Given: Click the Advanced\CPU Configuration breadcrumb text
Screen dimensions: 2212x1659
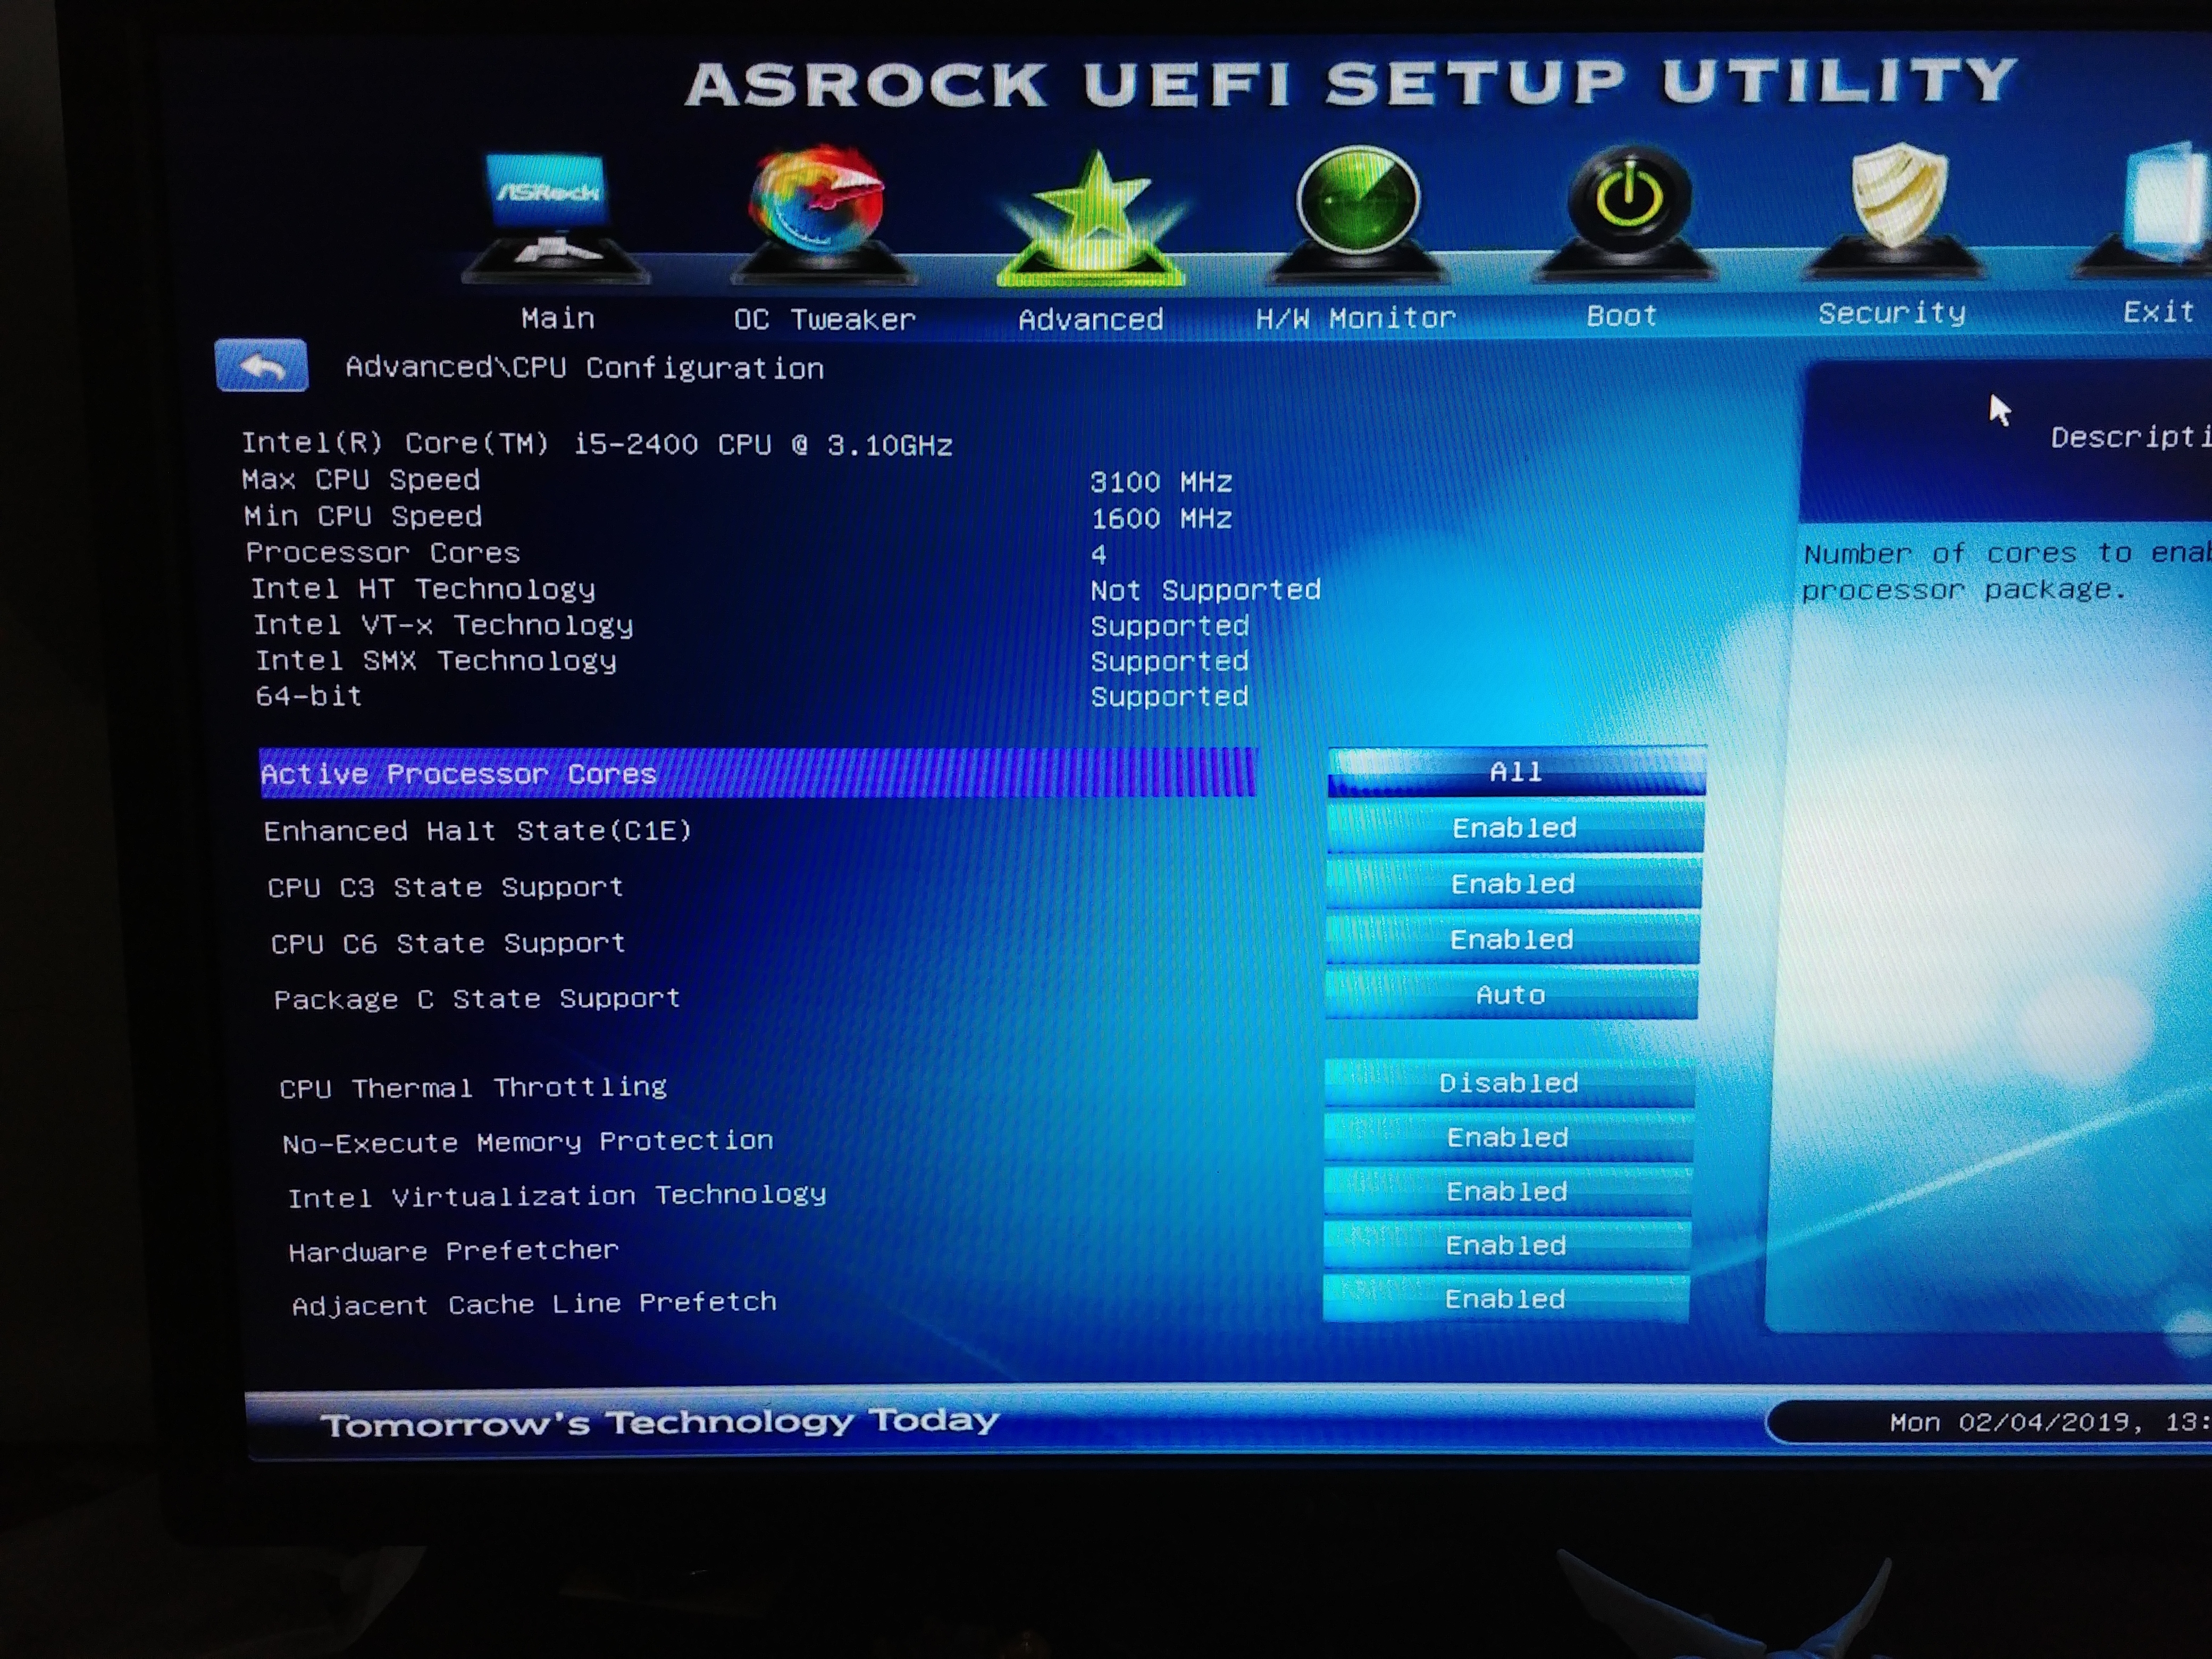Looking at the screenshot, I should (585, 368).
